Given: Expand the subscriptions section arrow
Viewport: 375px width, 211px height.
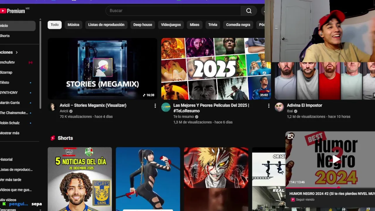Looking at the screenshot, I should pyautogui.click(x=17, y=52).
